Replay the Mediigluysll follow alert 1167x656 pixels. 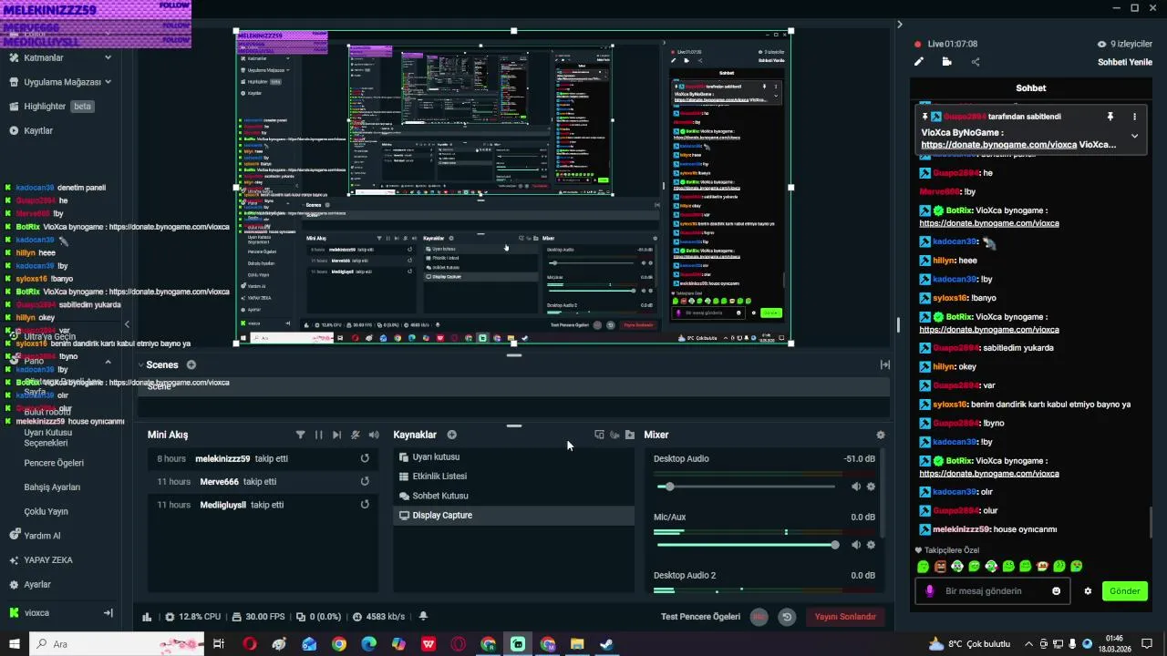[x=365, y=504]
